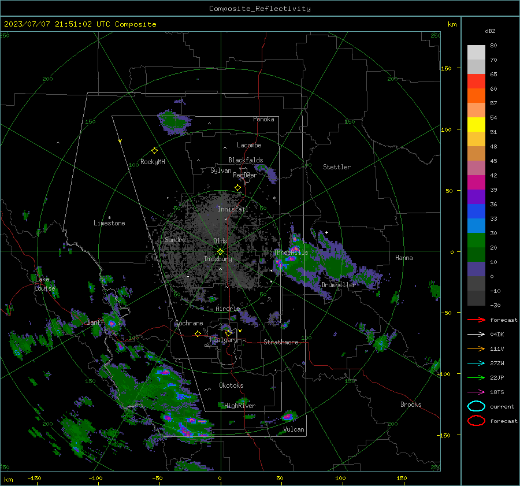Viewport: 520px width, 486px height.
Task: Click the Composite_Reflectivity title text
Action: [260, 9]
